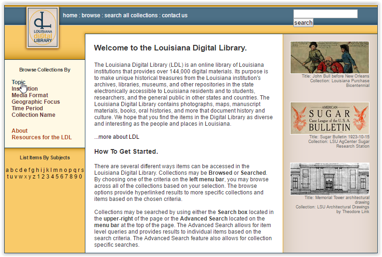
Task: List items by subject number 0
Action: pos(80,177)
